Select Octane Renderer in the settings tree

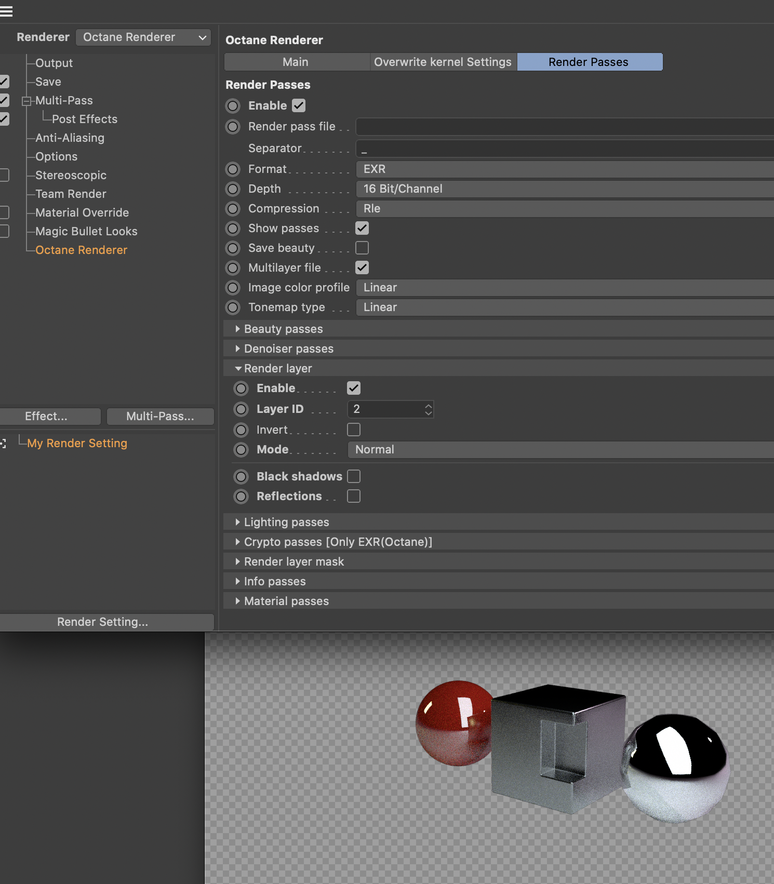(81, 250)
